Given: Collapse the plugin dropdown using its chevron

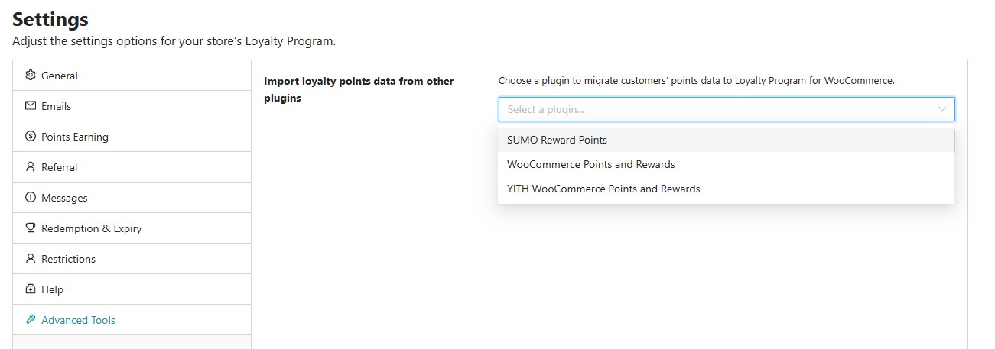Looking at the screenshot, I should click(x=941, y=109).
